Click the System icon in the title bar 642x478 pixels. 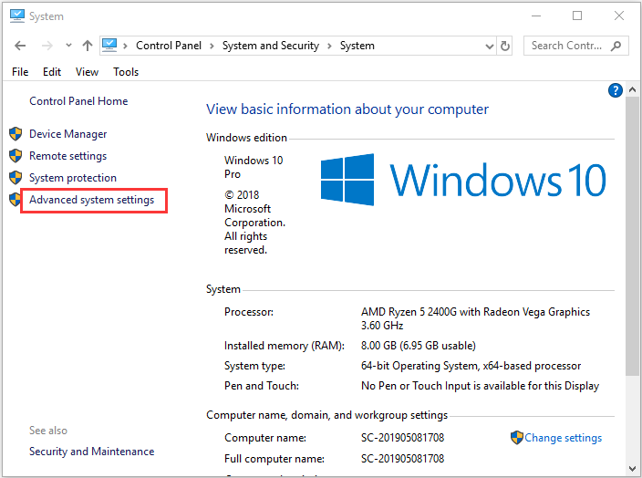[x=17, y=16]
